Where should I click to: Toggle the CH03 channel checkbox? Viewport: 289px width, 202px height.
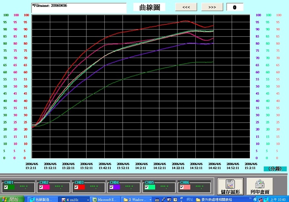(76, 187)
